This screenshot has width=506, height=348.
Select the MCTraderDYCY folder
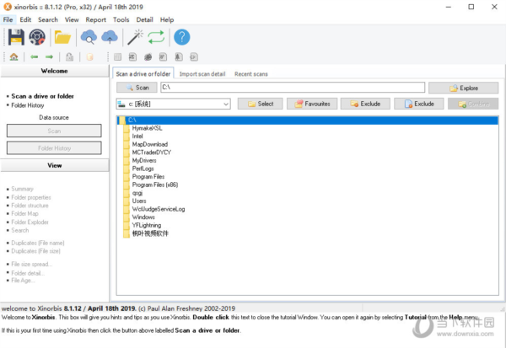[151, 153]
